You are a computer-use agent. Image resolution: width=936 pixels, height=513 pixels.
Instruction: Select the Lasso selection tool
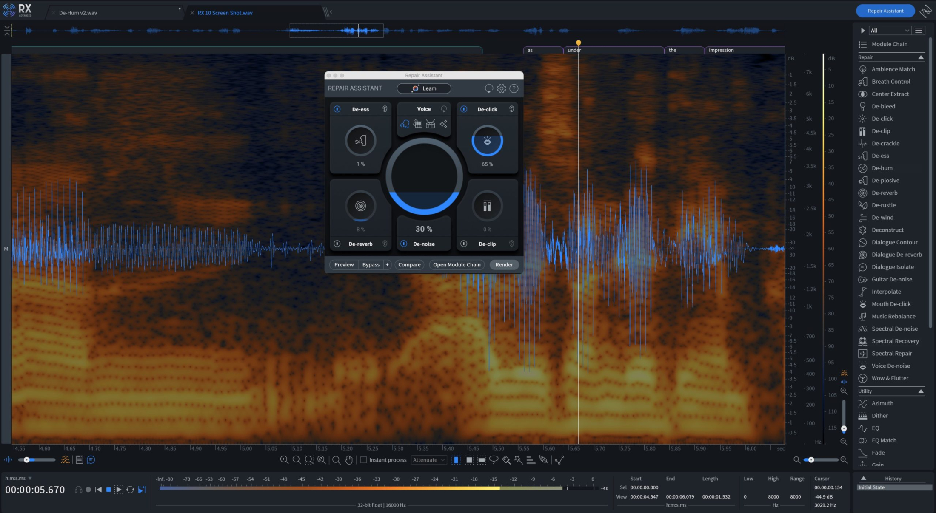pyautogui.click(x=494, y=460)
